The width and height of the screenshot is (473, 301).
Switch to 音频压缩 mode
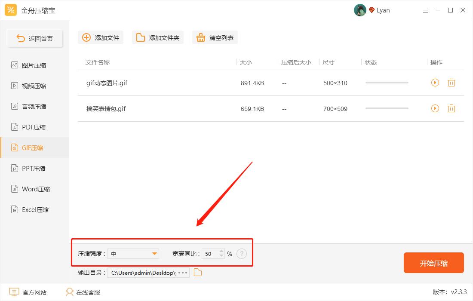(32, 106)
